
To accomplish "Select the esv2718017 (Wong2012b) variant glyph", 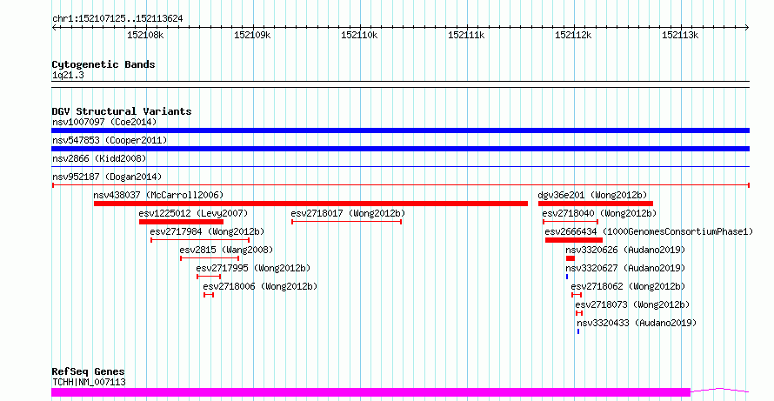I will click(346, 222).
